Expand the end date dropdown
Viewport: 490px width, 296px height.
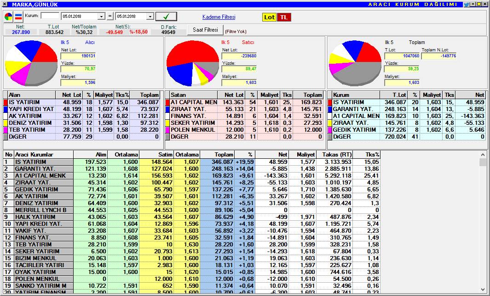tap(150, 17)
